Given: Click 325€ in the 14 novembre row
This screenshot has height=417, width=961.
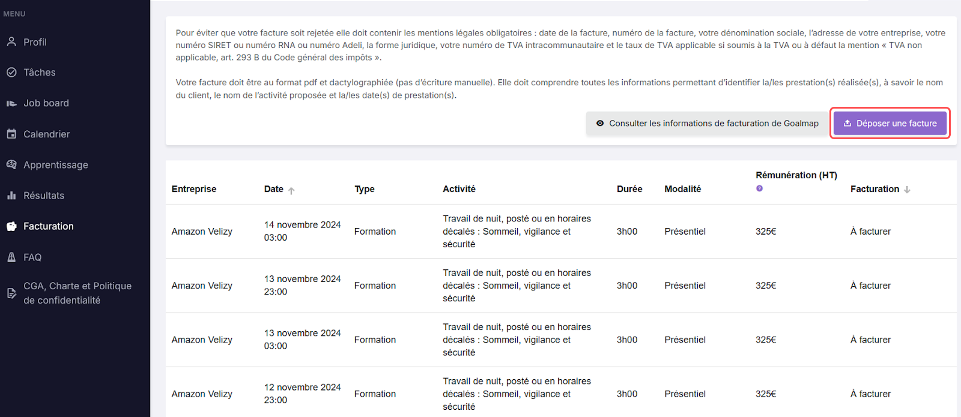Looking at the screenshot, I should point(766,232).
